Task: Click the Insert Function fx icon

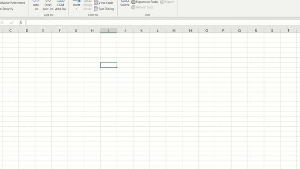Action: tap(21, 23)
